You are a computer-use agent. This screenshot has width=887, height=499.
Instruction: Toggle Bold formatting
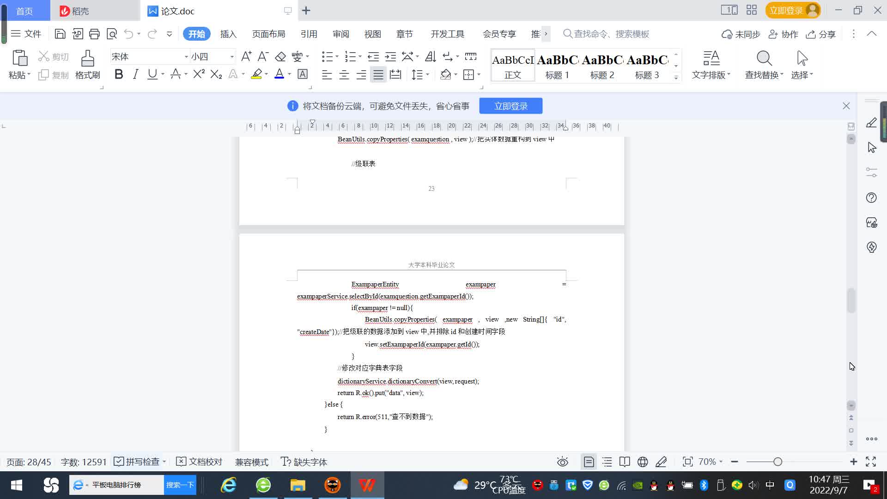(119, 74)
